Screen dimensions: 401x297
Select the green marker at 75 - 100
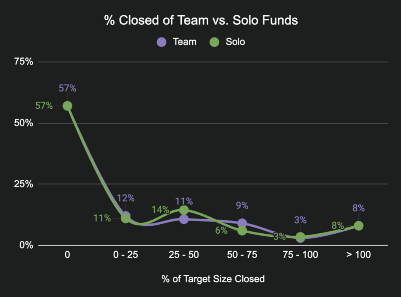pyautogui.click(x=300, y=237)
